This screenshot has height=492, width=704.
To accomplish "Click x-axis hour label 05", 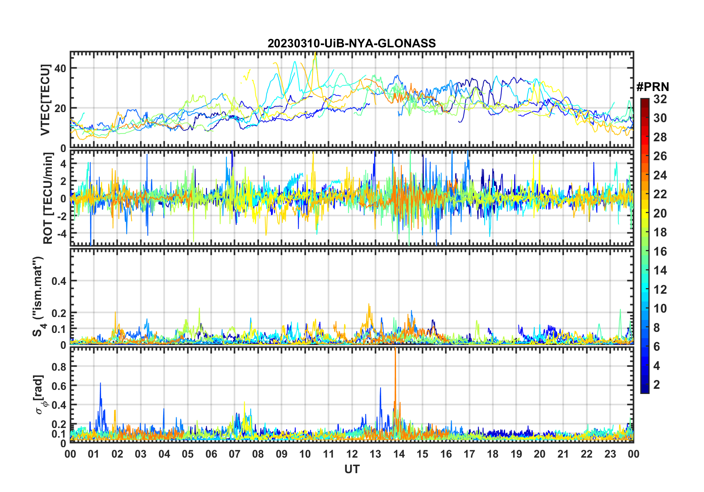I will pyautogui.click(x=188, y=454).
